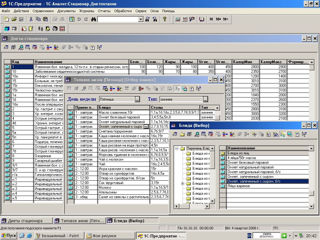Screen dimensions: 320x240
Task: Switch to Диеты стационара window tab
Action: click(x=26, y=221)
